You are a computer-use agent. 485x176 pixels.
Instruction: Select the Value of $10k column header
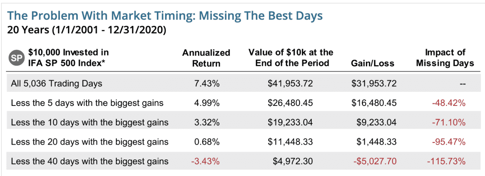coord(291,58)
